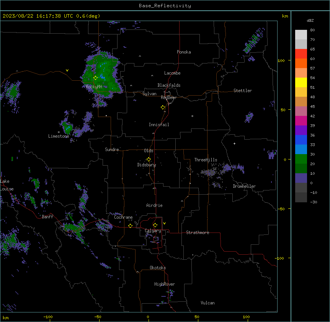Image resolution: width=330 pixels, height=322 pixels.
Task: Click the 0.6(deg) elevation angle text
Action: (x=88, y=16)
